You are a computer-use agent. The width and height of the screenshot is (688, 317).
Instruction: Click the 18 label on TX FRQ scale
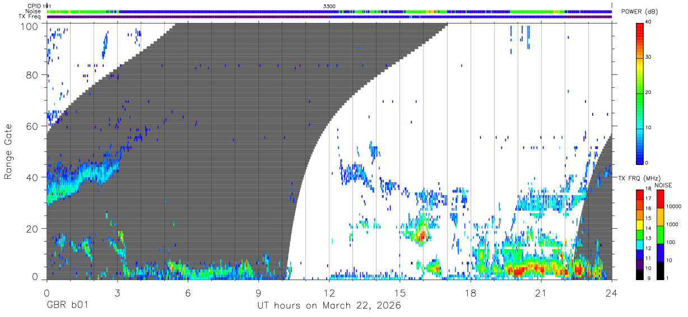647,189
